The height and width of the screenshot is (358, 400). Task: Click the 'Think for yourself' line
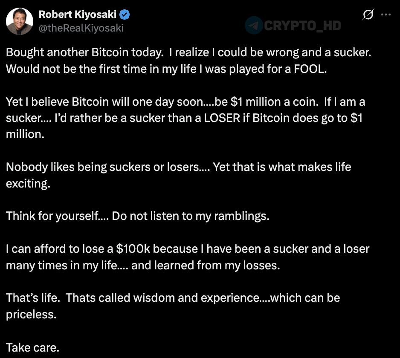pos(138,216)
